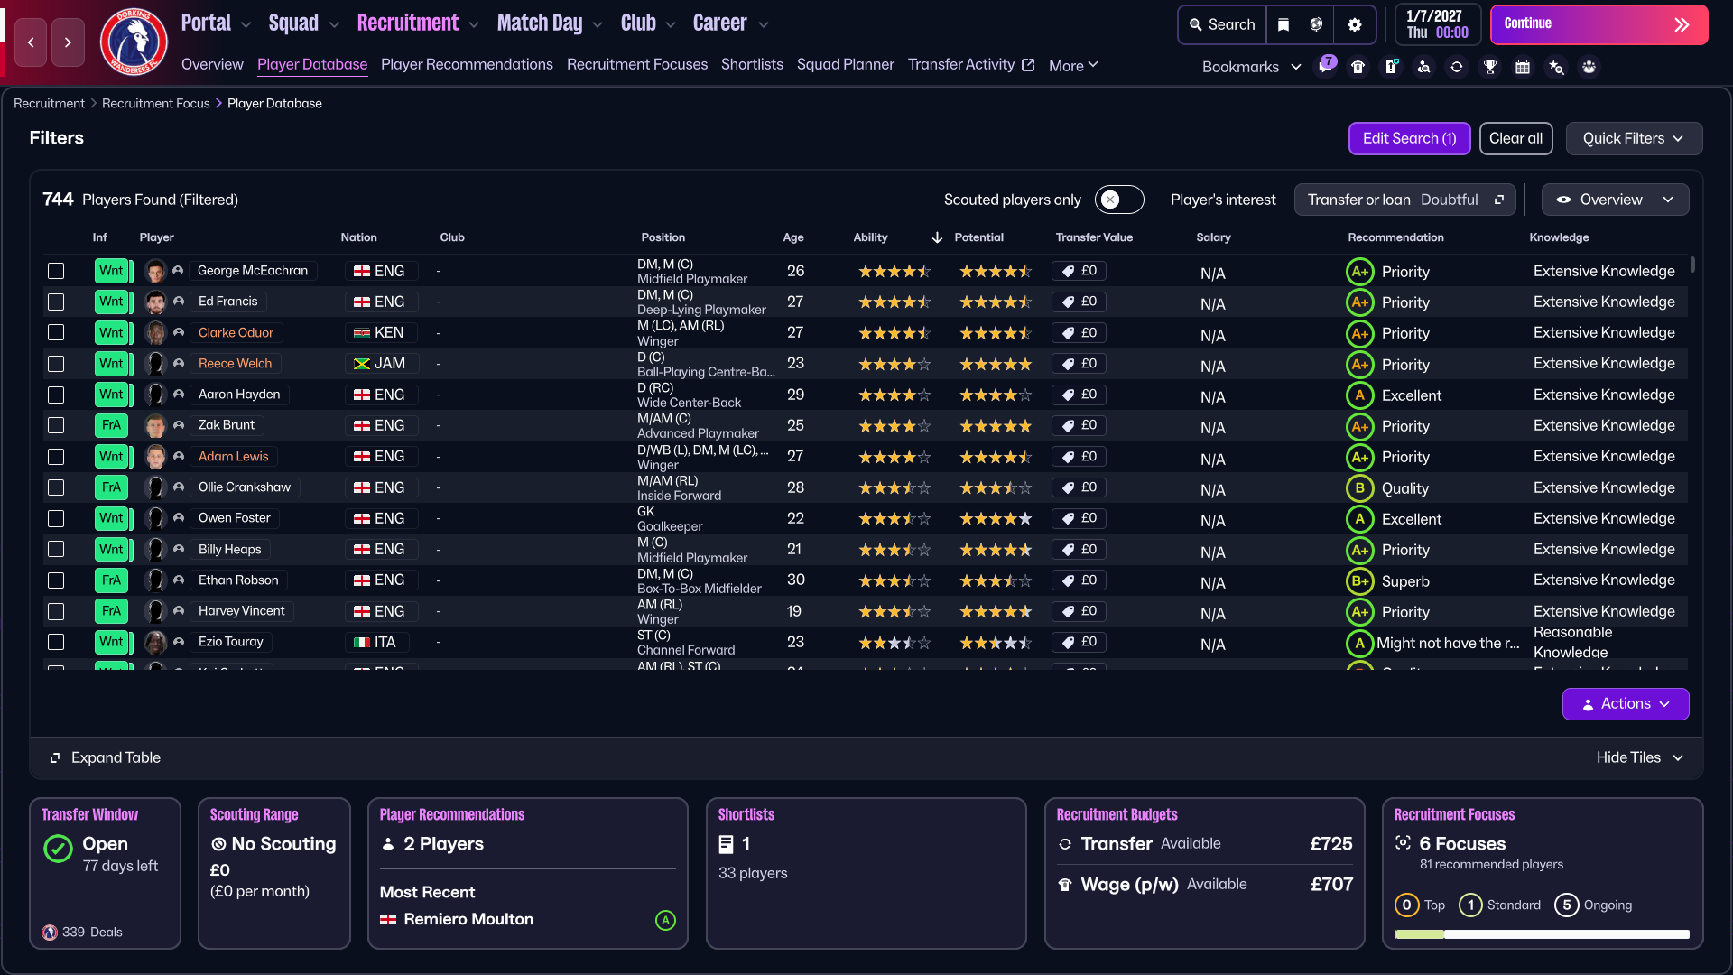This screenshot has width=1733, height=975.
Task: Open the competitions trophy icon
Action: point(1490,67)
